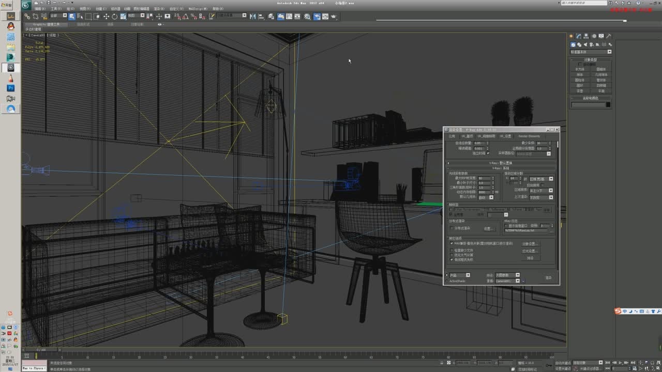Switch to the VR_间接照明 tab
This screenshot has width=662, height=372.
[486, 136]
